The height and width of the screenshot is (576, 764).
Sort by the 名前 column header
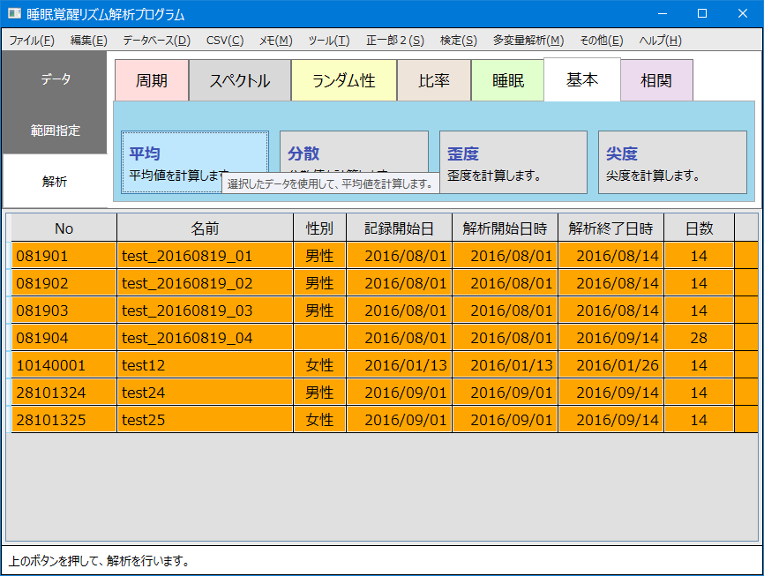[206, 228]
